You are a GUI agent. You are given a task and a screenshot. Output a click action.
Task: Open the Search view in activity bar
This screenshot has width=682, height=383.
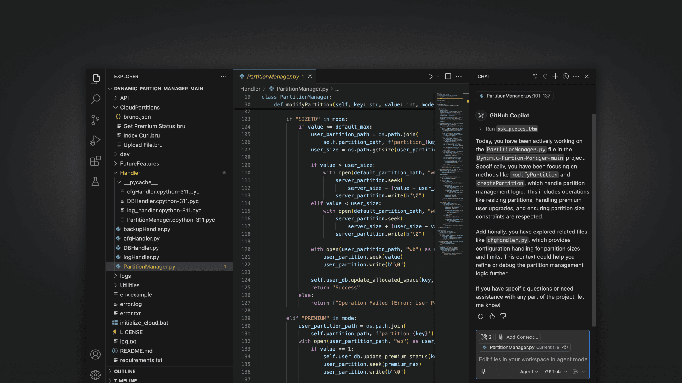coord(95,99)
